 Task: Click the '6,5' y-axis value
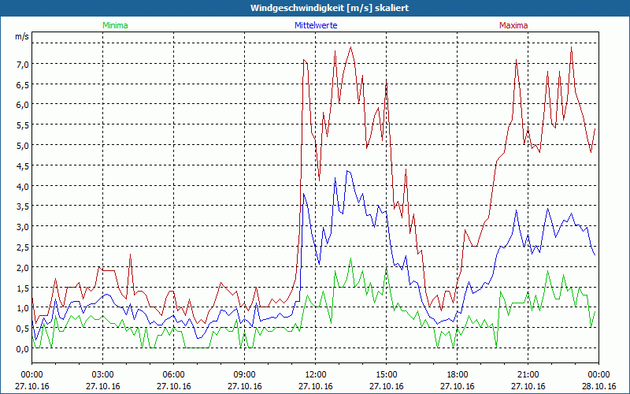(22, 84)
